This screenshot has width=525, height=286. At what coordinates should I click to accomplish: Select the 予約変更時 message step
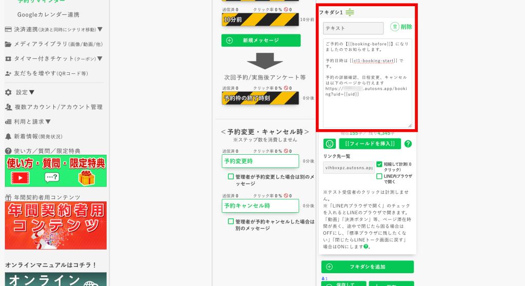(260, 161)
